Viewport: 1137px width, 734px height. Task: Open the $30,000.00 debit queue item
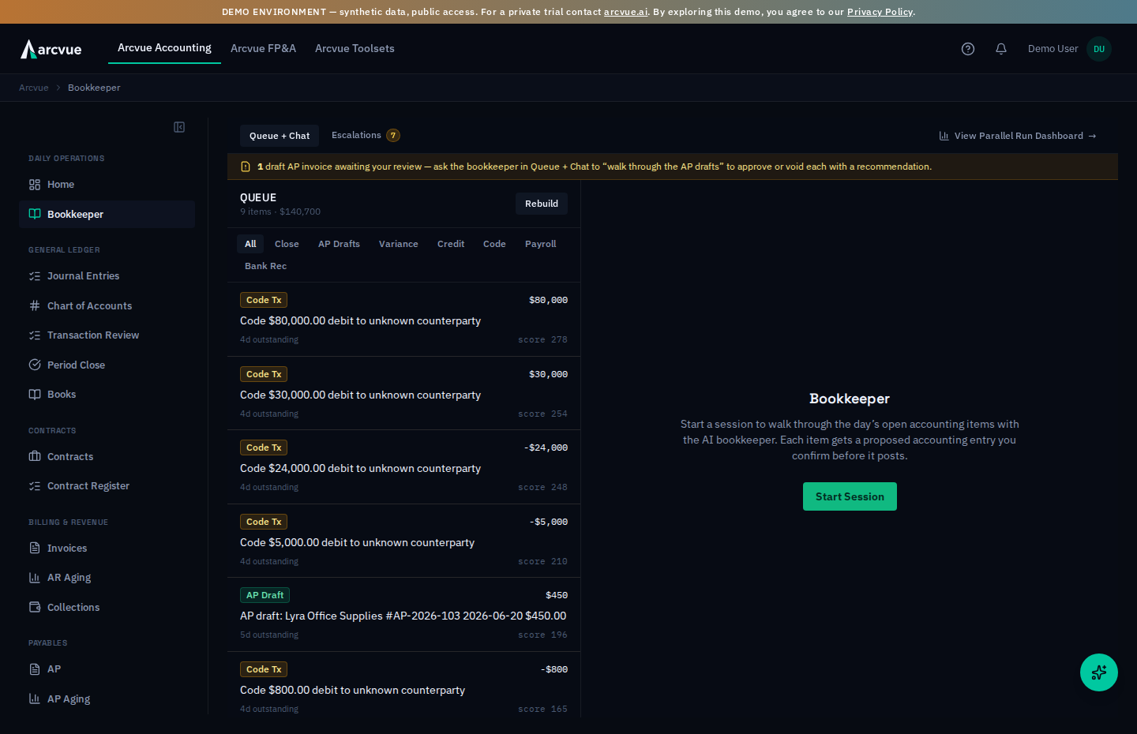[403, 393]
